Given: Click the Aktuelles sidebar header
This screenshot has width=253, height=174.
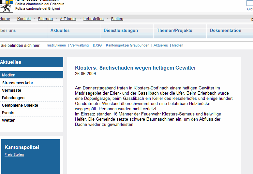Looking at the screenshot, I should [x=32, y=62].
